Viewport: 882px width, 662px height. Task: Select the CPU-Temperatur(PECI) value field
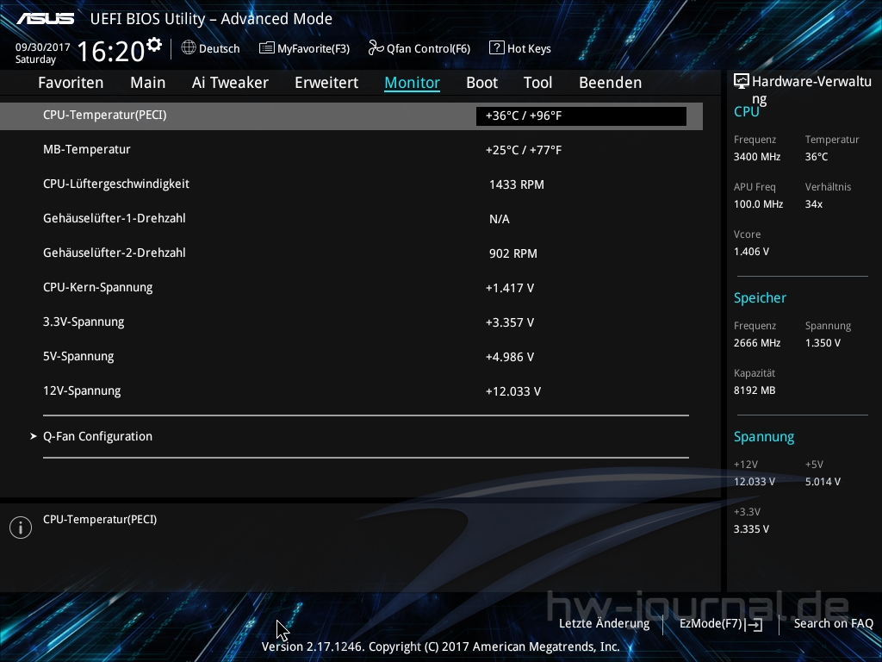click(x=581, y=116)
